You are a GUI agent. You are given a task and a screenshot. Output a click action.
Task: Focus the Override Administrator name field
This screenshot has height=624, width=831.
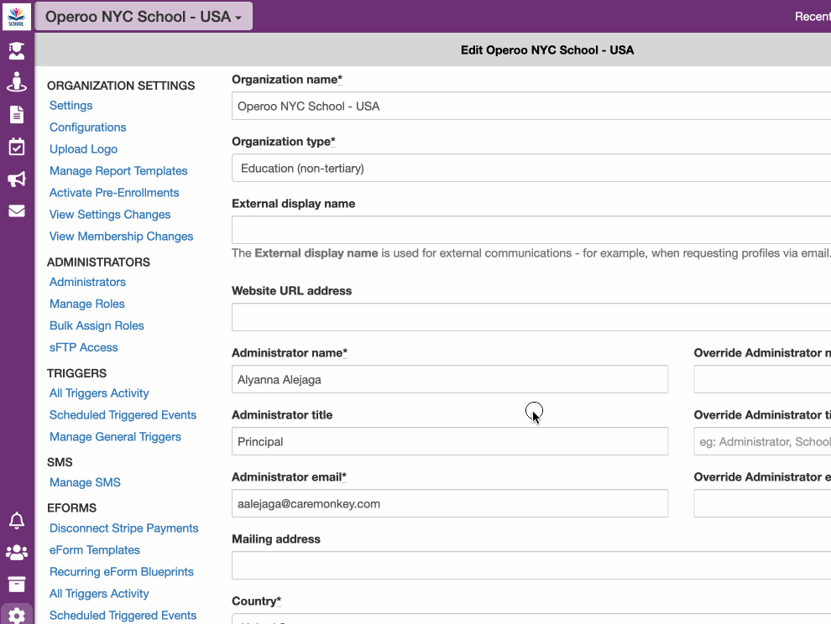tap(762, 379)
